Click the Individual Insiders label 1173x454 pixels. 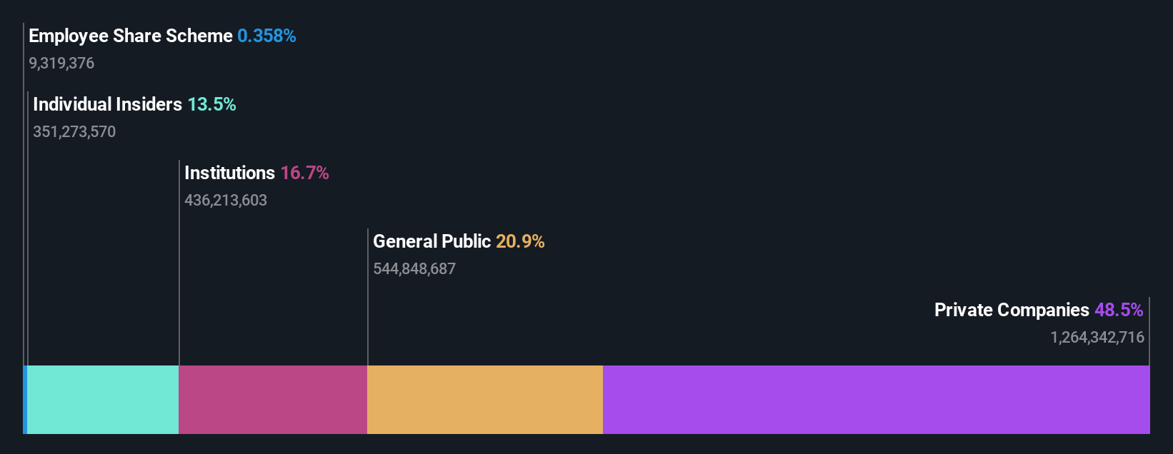tap(107, 104)
